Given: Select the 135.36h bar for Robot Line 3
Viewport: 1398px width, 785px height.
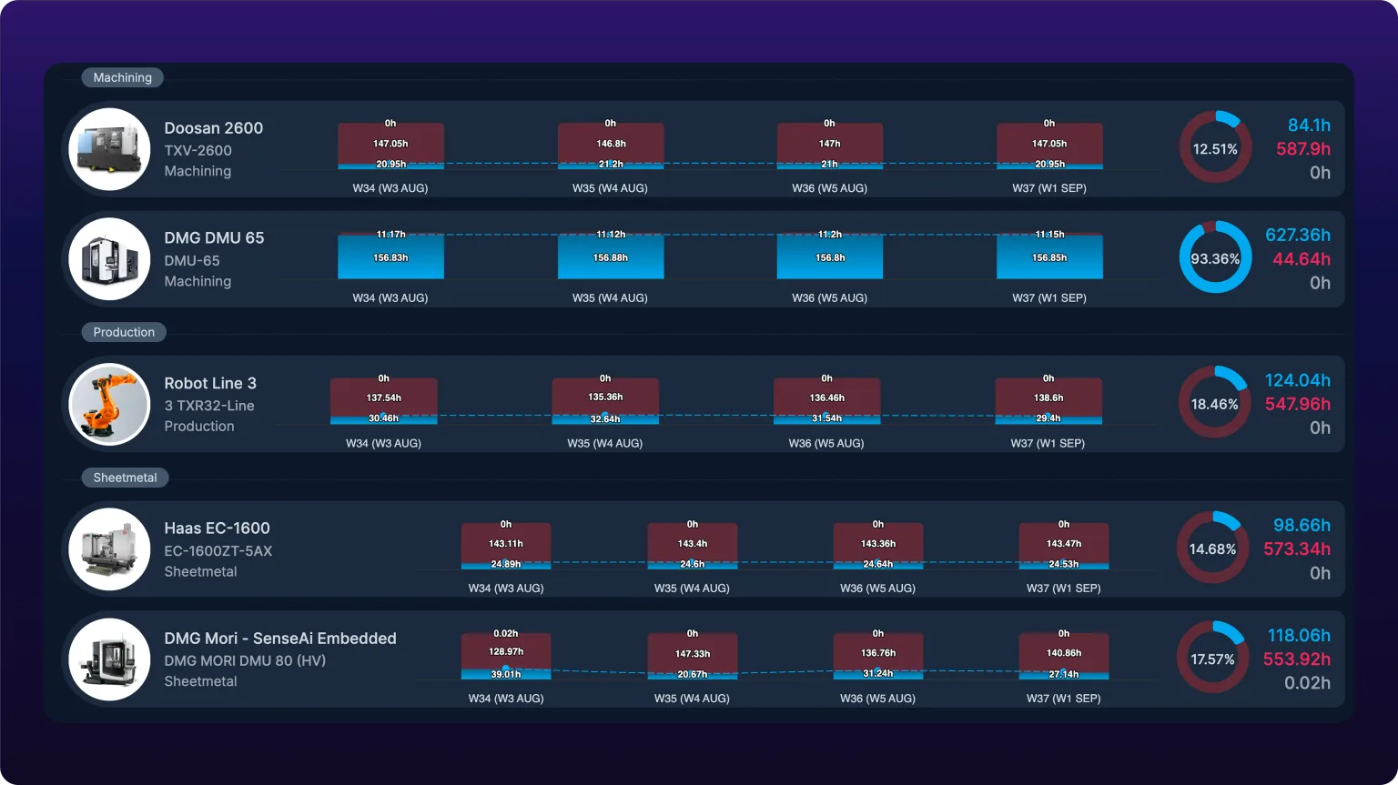Looking at the screenshot, I should [x=605, y=398].
